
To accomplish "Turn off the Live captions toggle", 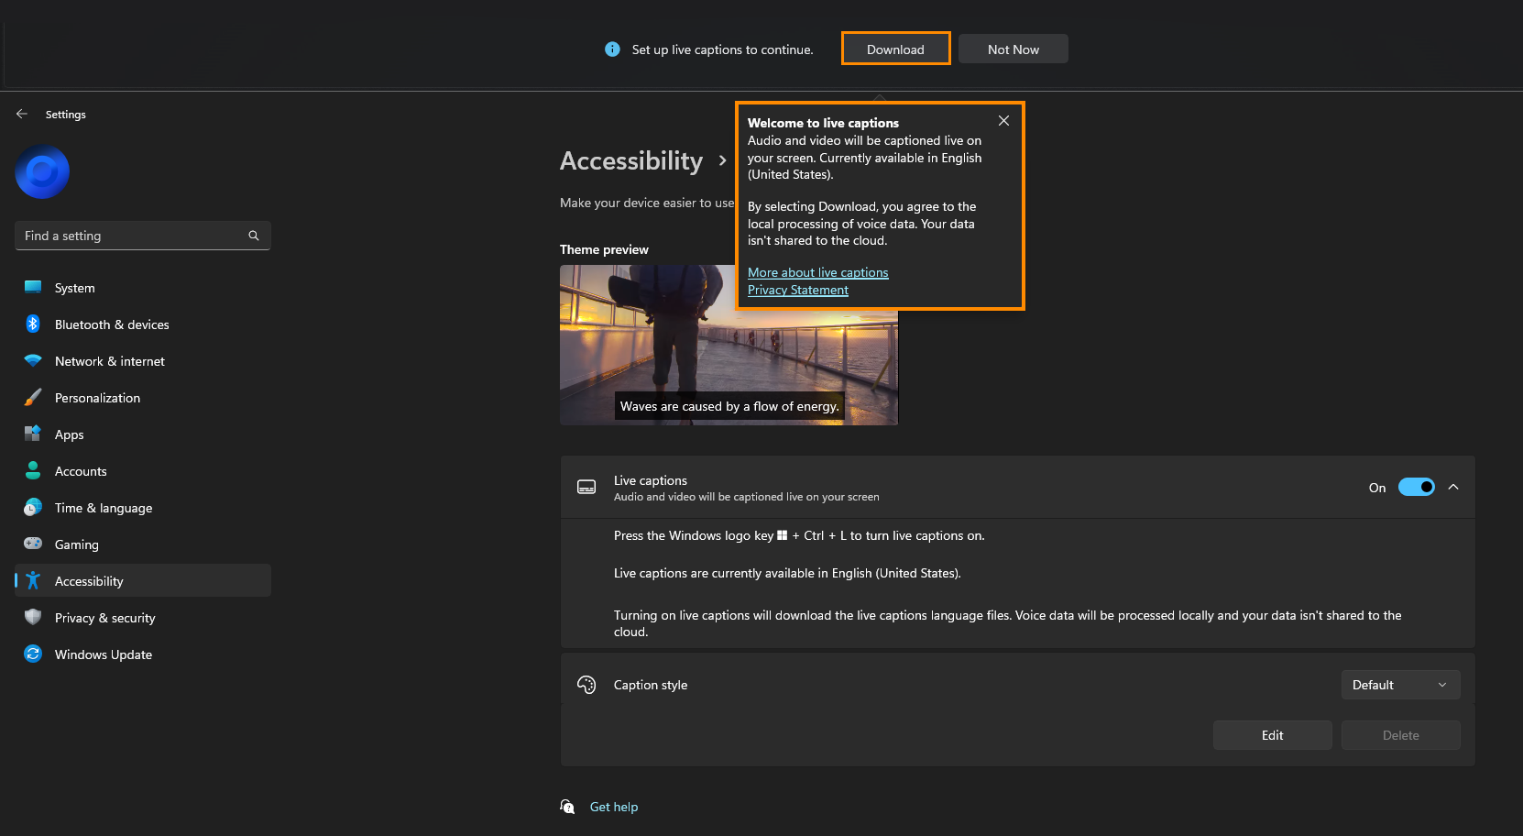I will (x=1416, y=487).
